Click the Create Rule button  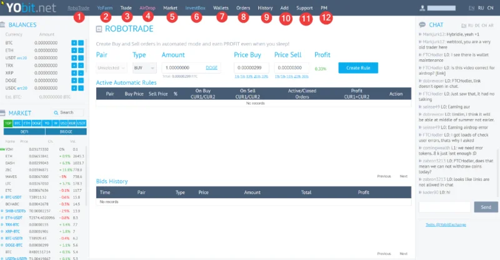pyautogui.click(x=358, y=68)
